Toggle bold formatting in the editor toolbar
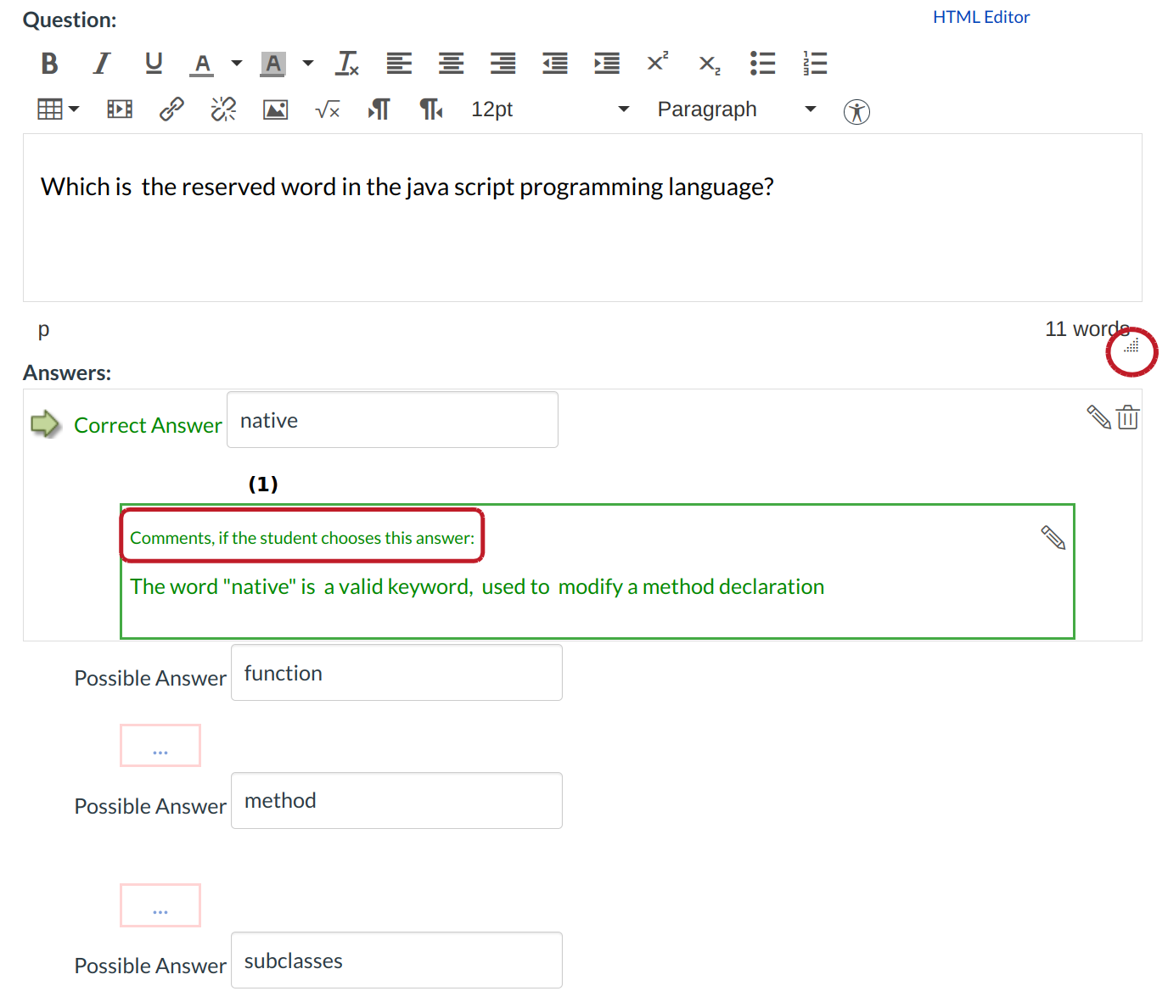1168x1008 pixels. 49,64
